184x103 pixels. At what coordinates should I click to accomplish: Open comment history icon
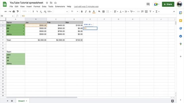pyautogui.click(x=148, y=4)
